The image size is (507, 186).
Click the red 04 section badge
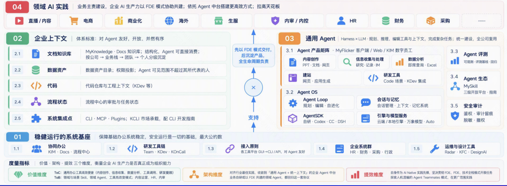(x=17, y=7)
